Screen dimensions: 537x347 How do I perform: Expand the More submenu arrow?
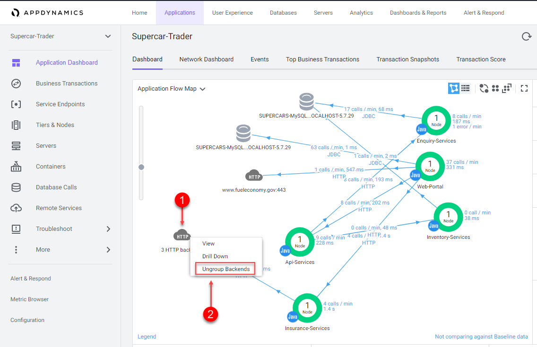[x=108, y=250]
